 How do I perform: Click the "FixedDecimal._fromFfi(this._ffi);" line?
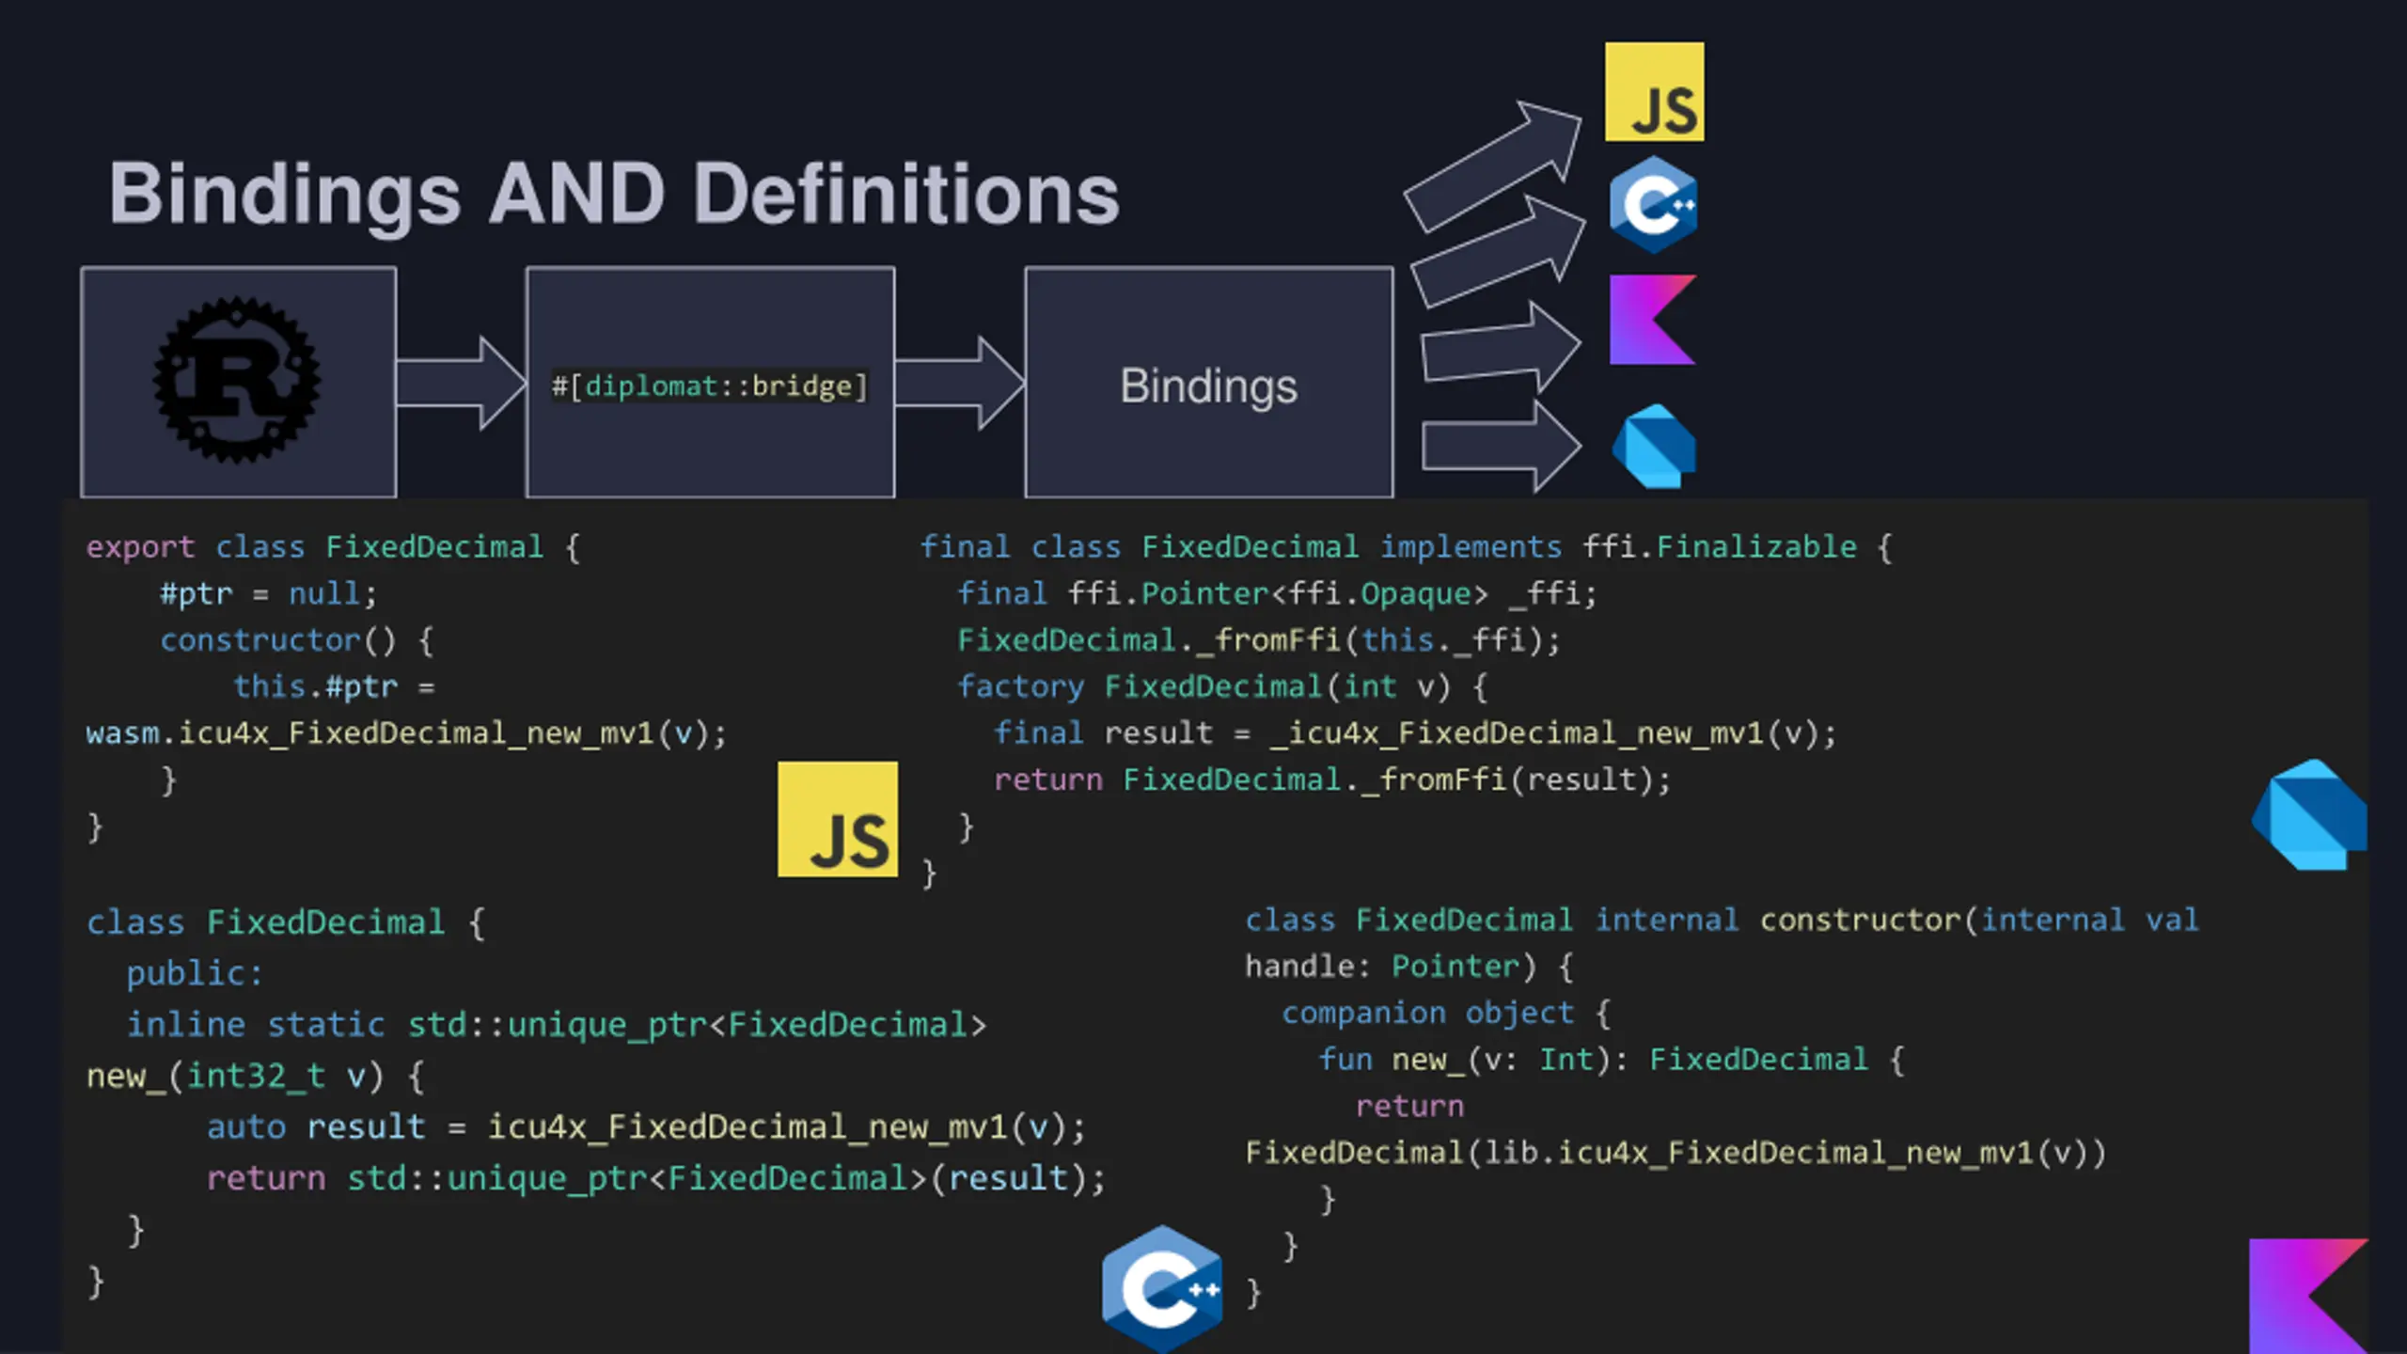[x=1259, y=640]
